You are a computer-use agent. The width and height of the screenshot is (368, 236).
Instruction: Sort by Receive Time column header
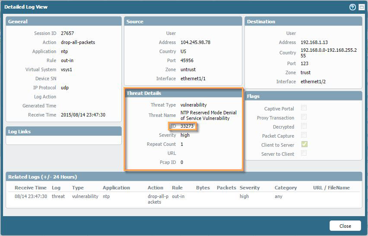pyautogui.click(x=30, y=188)
